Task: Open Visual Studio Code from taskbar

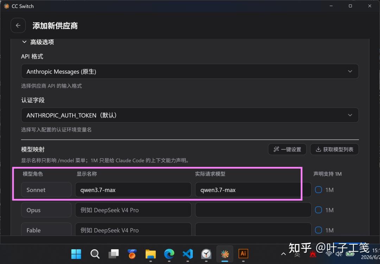Action: pos(188,254)
